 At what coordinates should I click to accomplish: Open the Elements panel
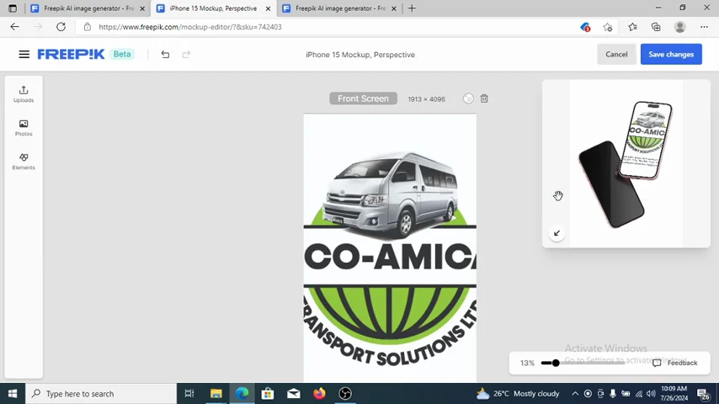pyautogui.click(x=24, y=161)
